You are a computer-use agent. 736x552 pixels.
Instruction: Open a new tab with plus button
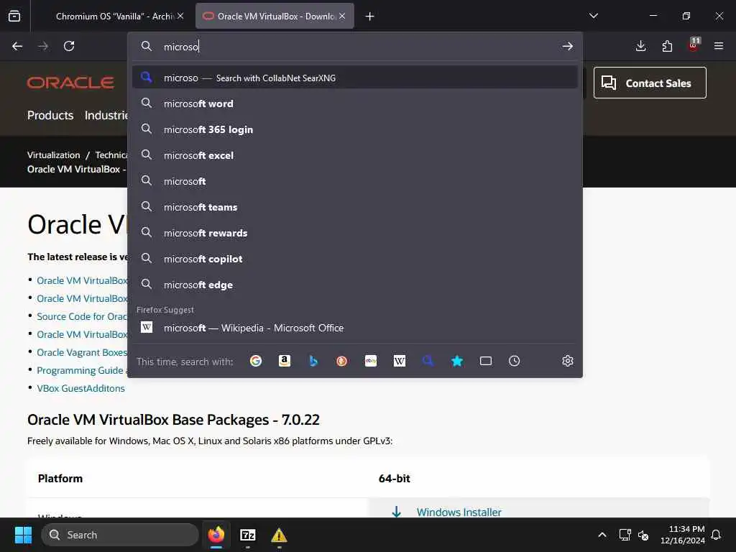370,17
